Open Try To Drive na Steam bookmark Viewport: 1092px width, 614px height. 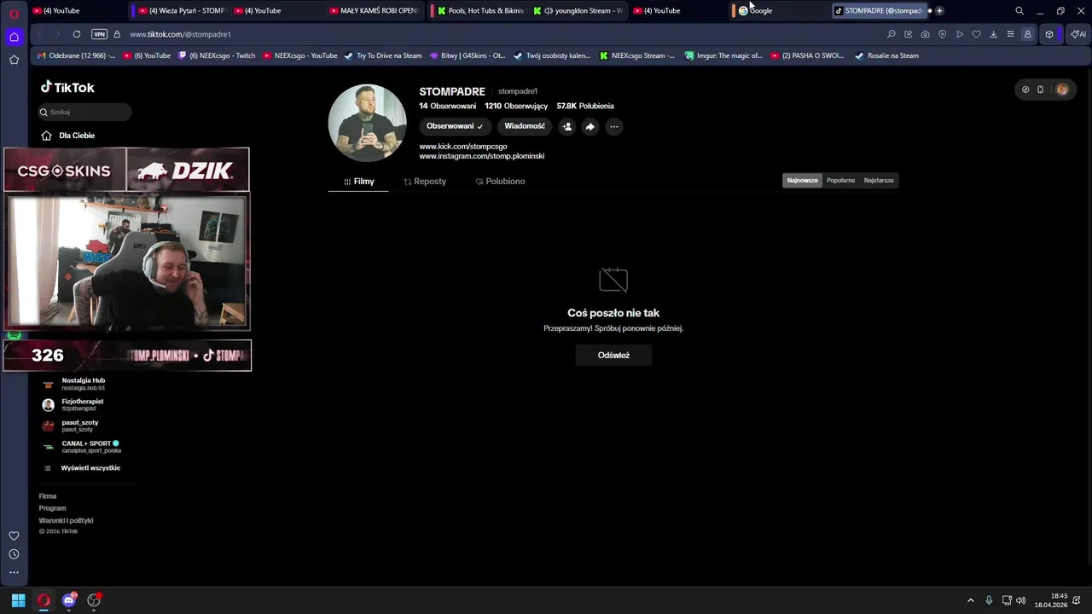coord(383,55)
